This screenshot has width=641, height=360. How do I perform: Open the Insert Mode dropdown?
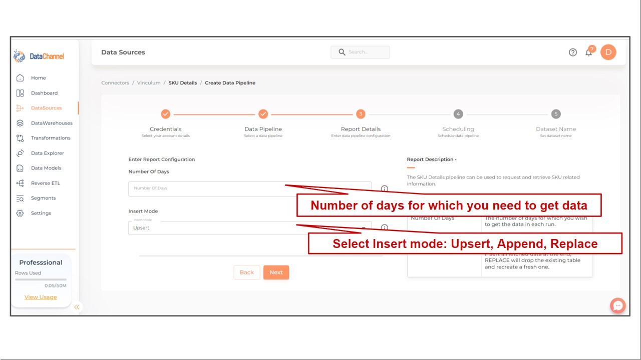click(x=250, y=228)
